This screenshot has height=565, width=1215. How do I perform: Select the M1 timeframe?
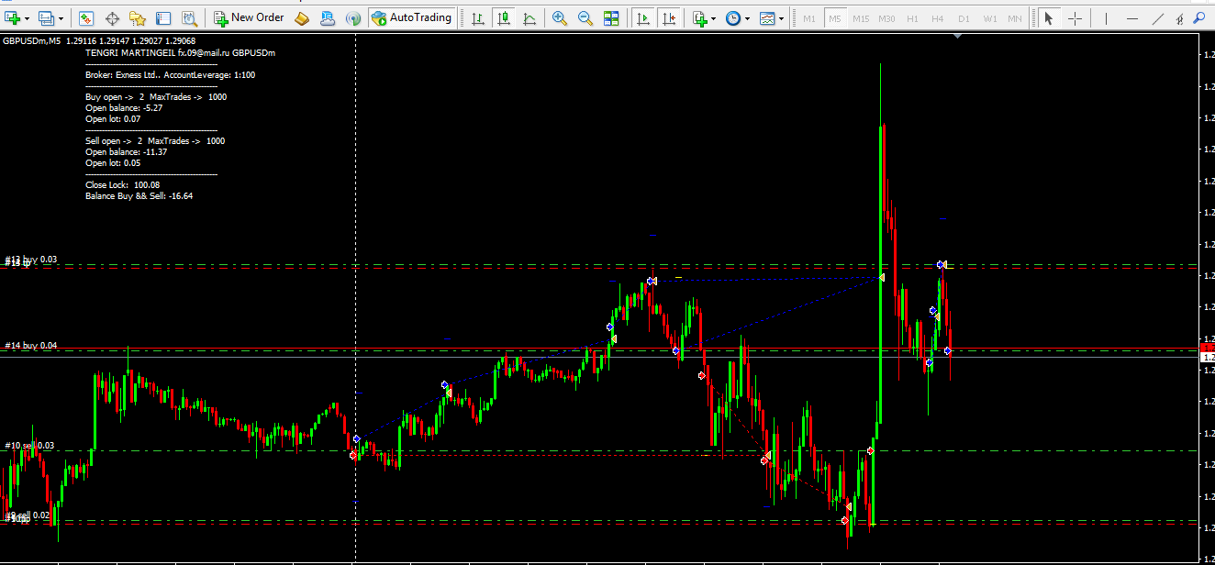click(809, 18)
